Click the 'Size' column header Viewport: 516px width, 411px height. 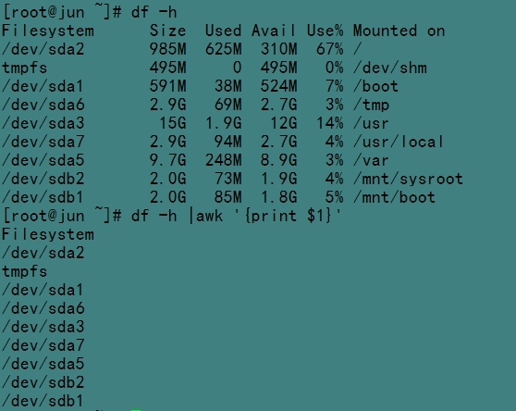[167, 31]
